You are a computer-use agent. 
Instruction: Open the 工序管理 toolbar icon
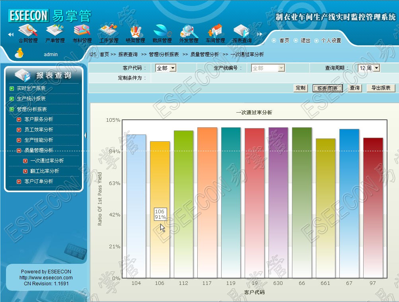108,31
